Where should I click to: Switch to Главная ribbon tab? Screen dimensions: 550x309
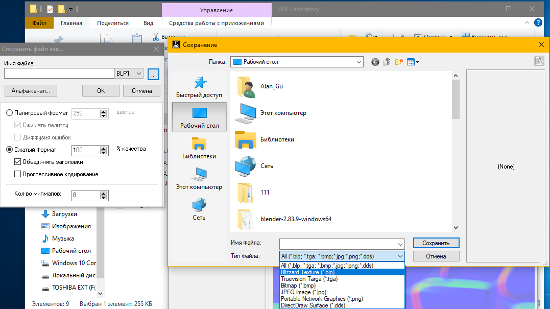click(x=71, y=23)
